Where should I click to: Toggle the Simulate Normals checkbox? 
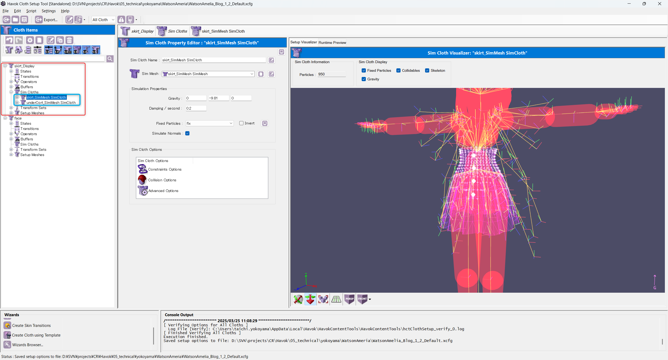pos(187,133)
